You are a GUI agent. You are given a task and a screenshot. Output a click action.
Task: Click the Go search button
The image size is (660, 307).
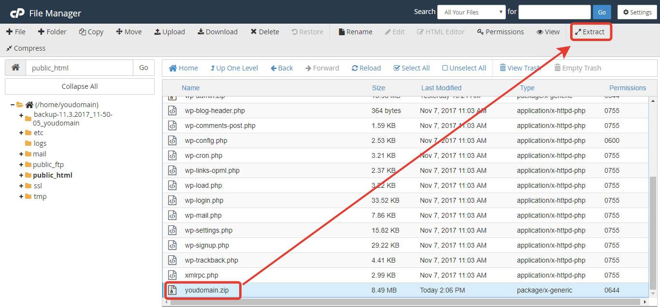click(x=602, y=12)
